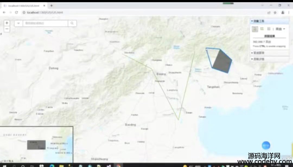Open the browser profile avatar
Viewport: 293px width, 167px height.
283,12
